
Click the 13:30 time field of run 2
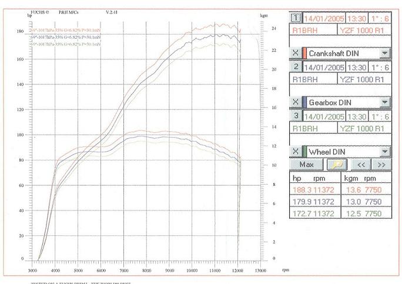(357, 68)
